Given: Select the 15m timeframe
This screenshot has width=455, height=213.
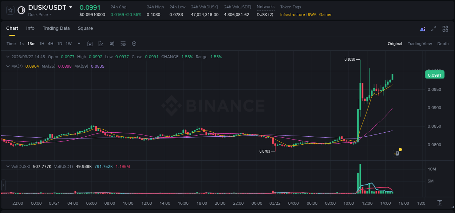Looking at the screenshot, I should (x=31, y=44).
